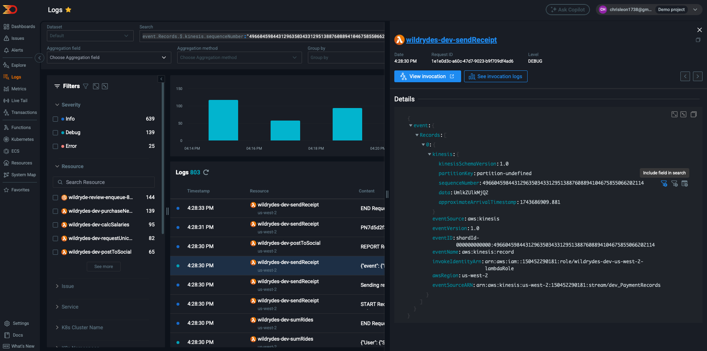This screenshot has height=351, width=707.
Task: Clear filters using the Filters funnel icon
Action: [86, 86]
